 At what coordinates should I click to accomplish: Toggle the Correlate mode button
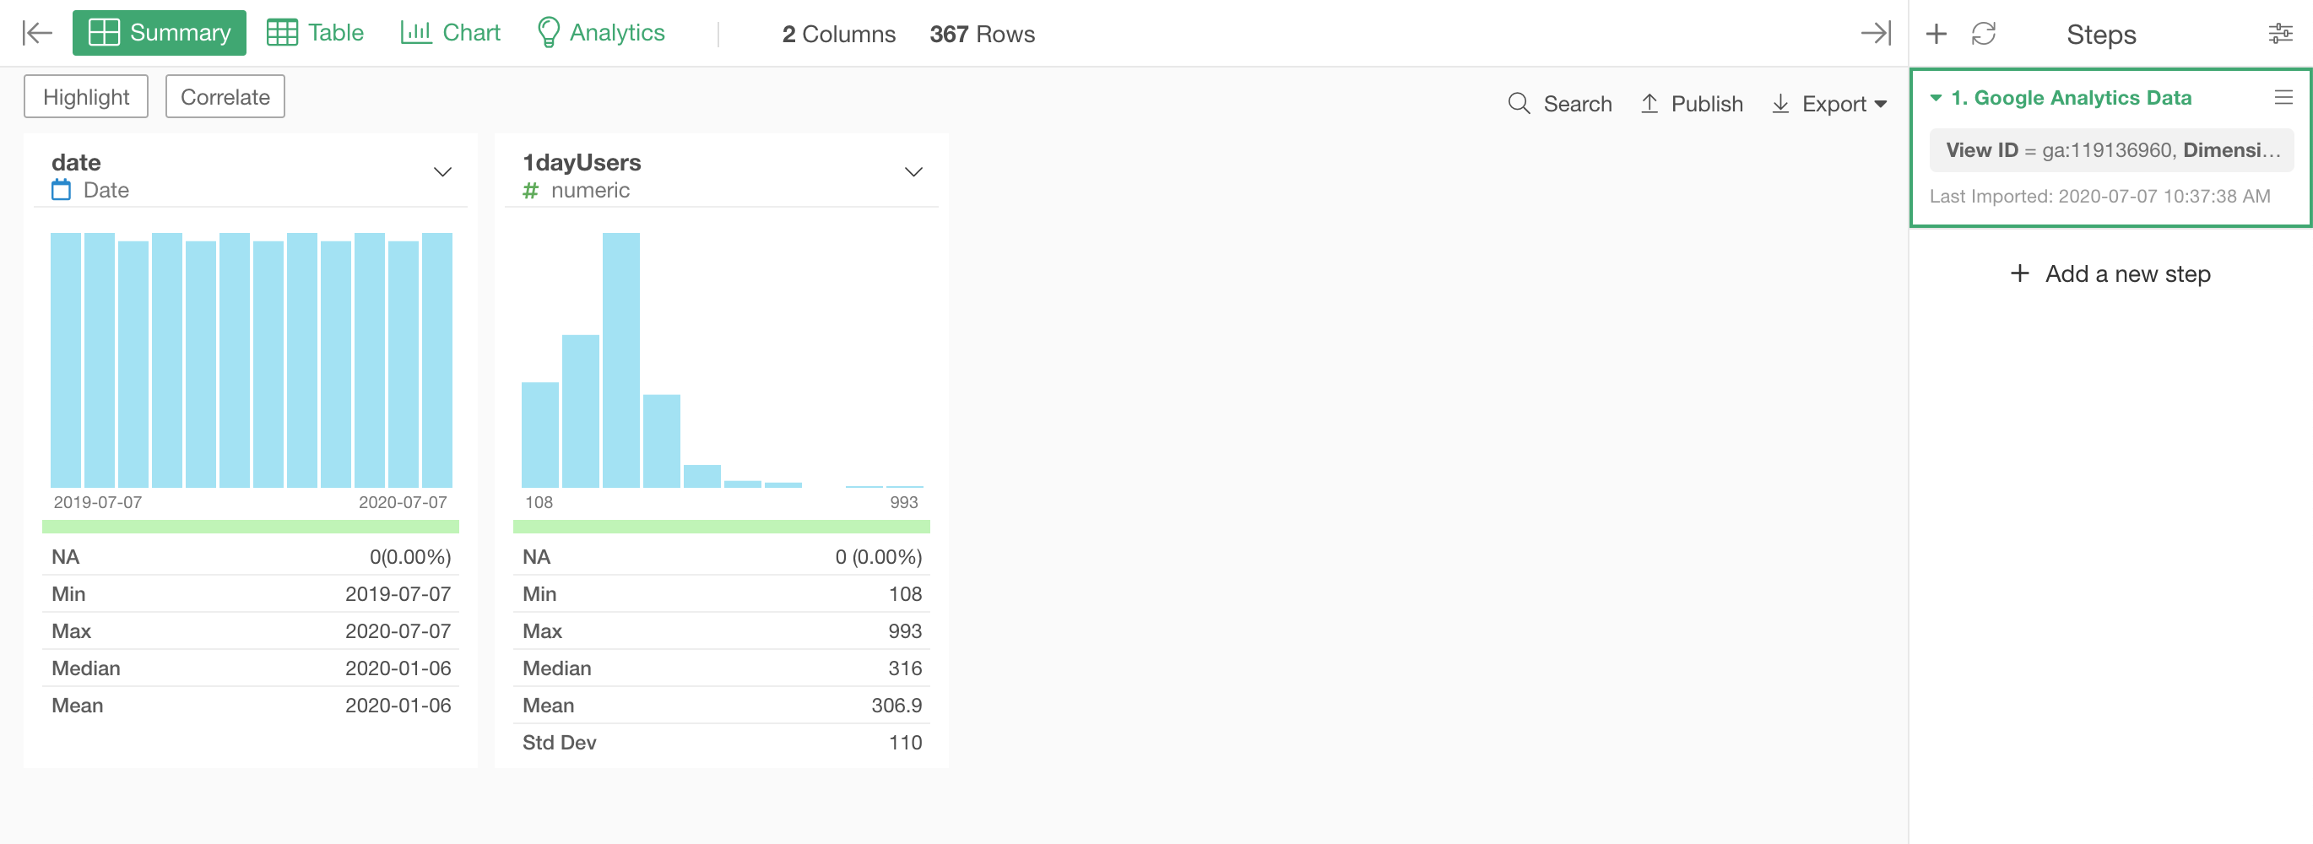point(225,97)
